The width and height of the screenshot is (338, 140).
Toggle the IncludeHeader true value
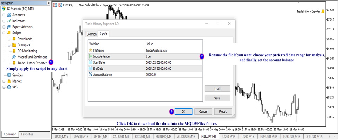tap(174, 56)
